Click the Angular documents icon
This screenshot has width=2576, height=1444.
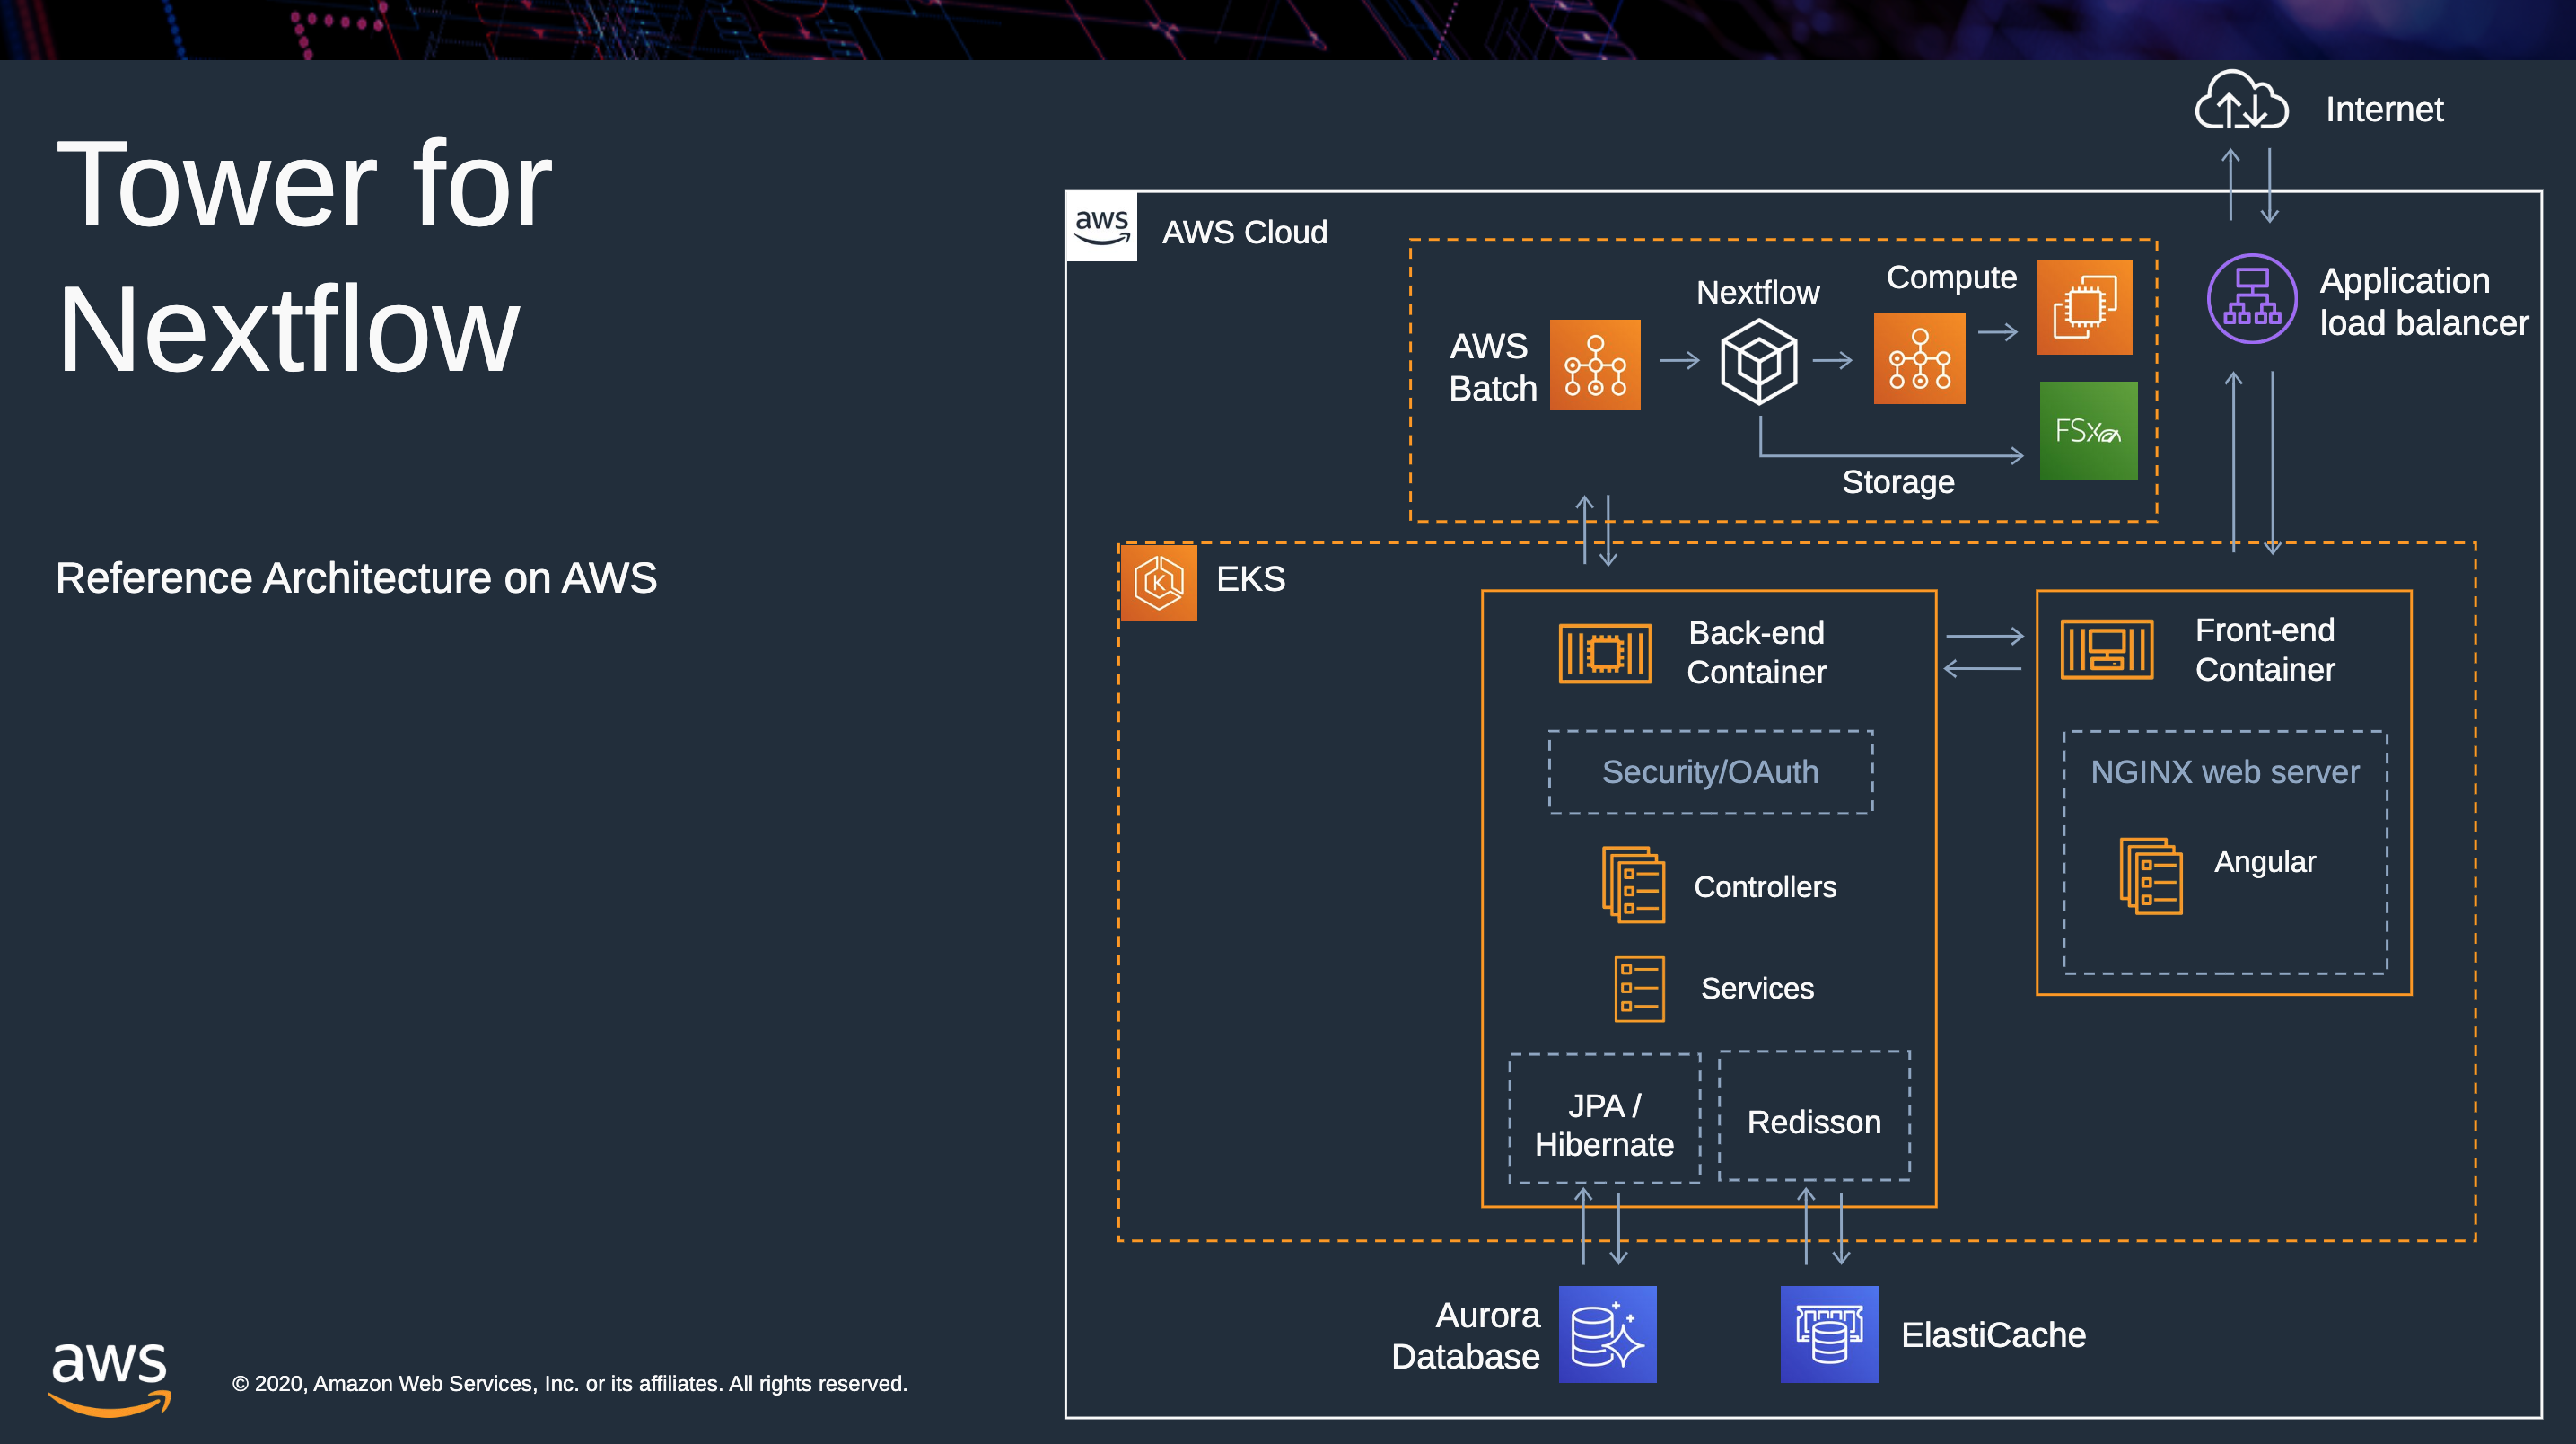click(2150, 876)
